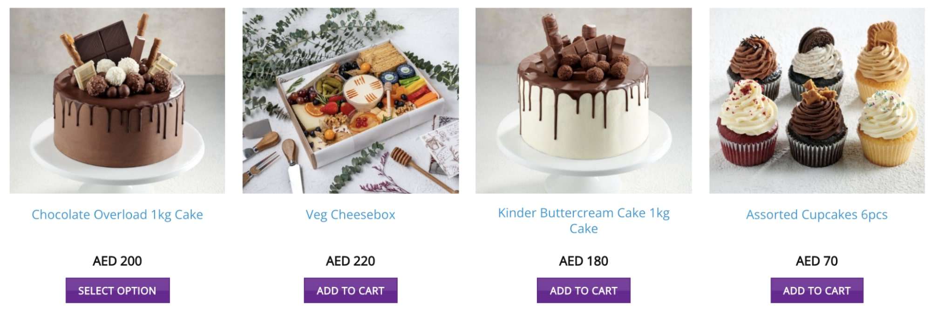The image size is (931, 313).
Task: Click the AED 70 price label
Action: [x=817, y=261]
